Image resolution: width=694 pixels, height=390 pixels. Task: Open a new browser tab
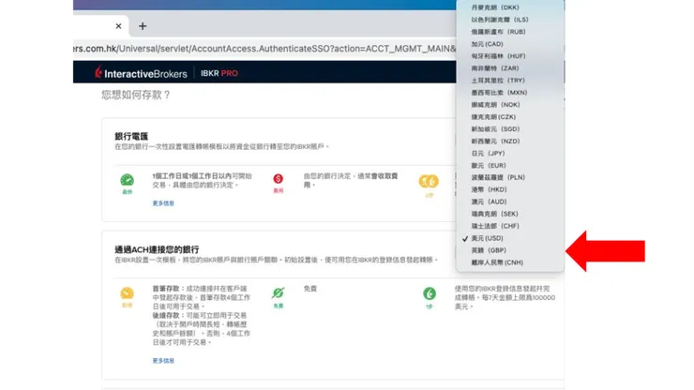(143, 26)
